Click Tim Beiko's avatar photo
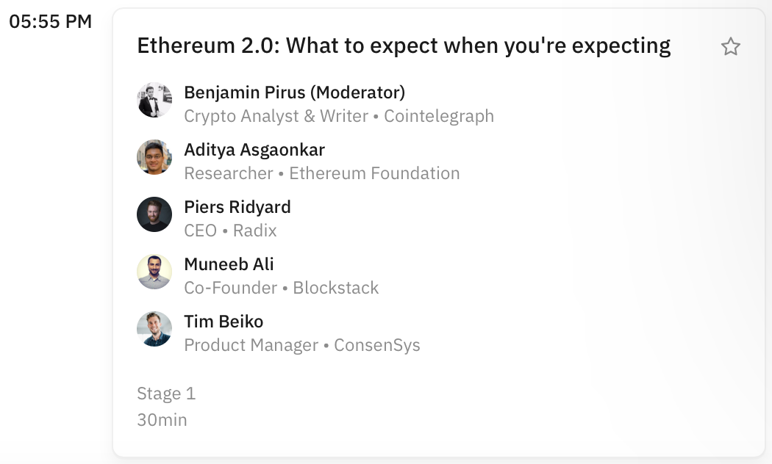Screen dimensions: 772x464 pos(154,329)
